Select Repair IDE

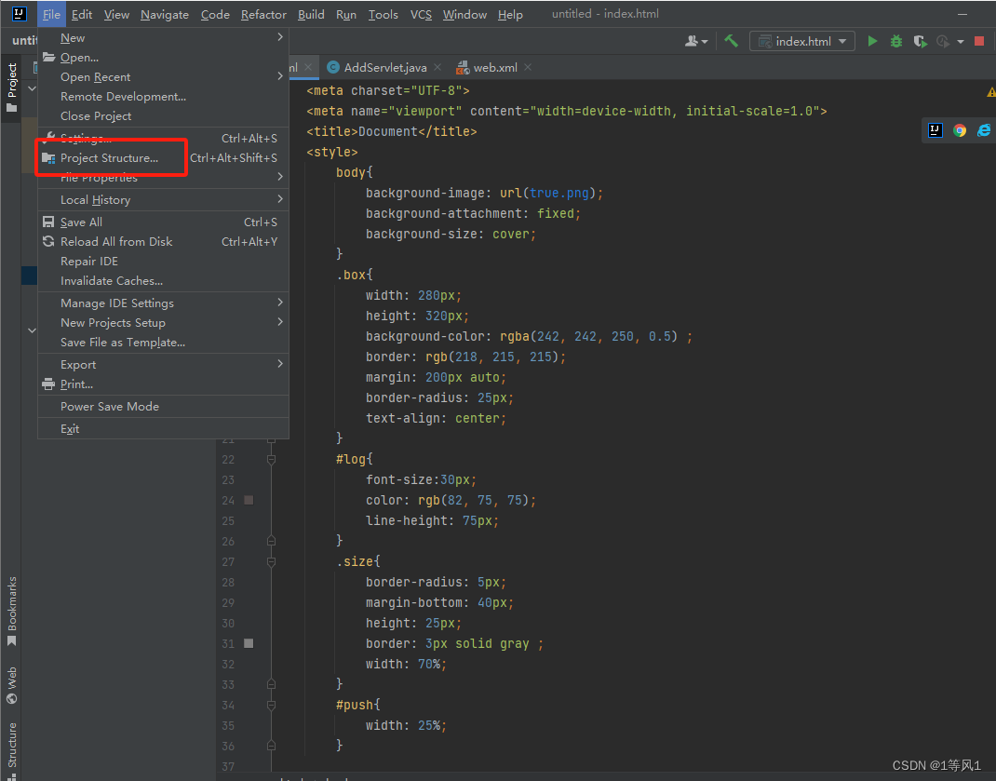163,262
